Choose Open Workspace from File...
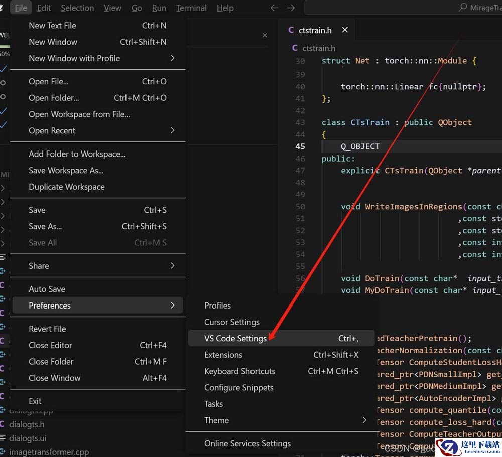 coord(98,114)
